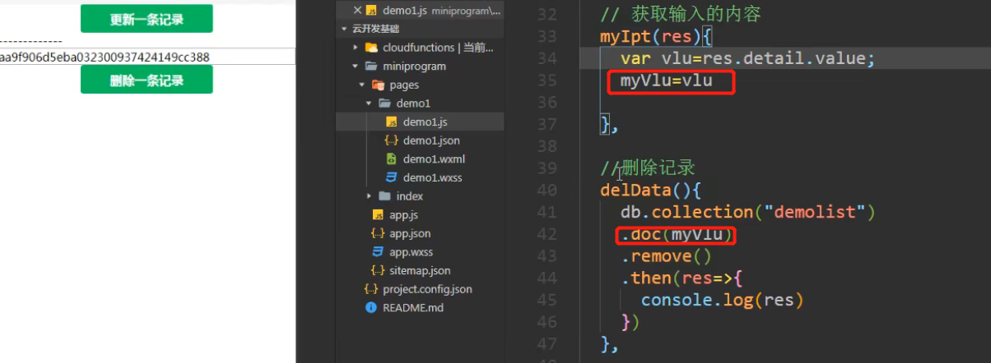Image resolution: width=991 pixels, height=363 pixels.
Task: Click the sitemap.json file icon
Action: pyautogui.click(x=378, y=270)
